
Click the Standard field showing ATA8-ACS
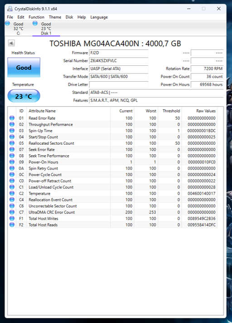pyautogui.click(x=156, y=93)
